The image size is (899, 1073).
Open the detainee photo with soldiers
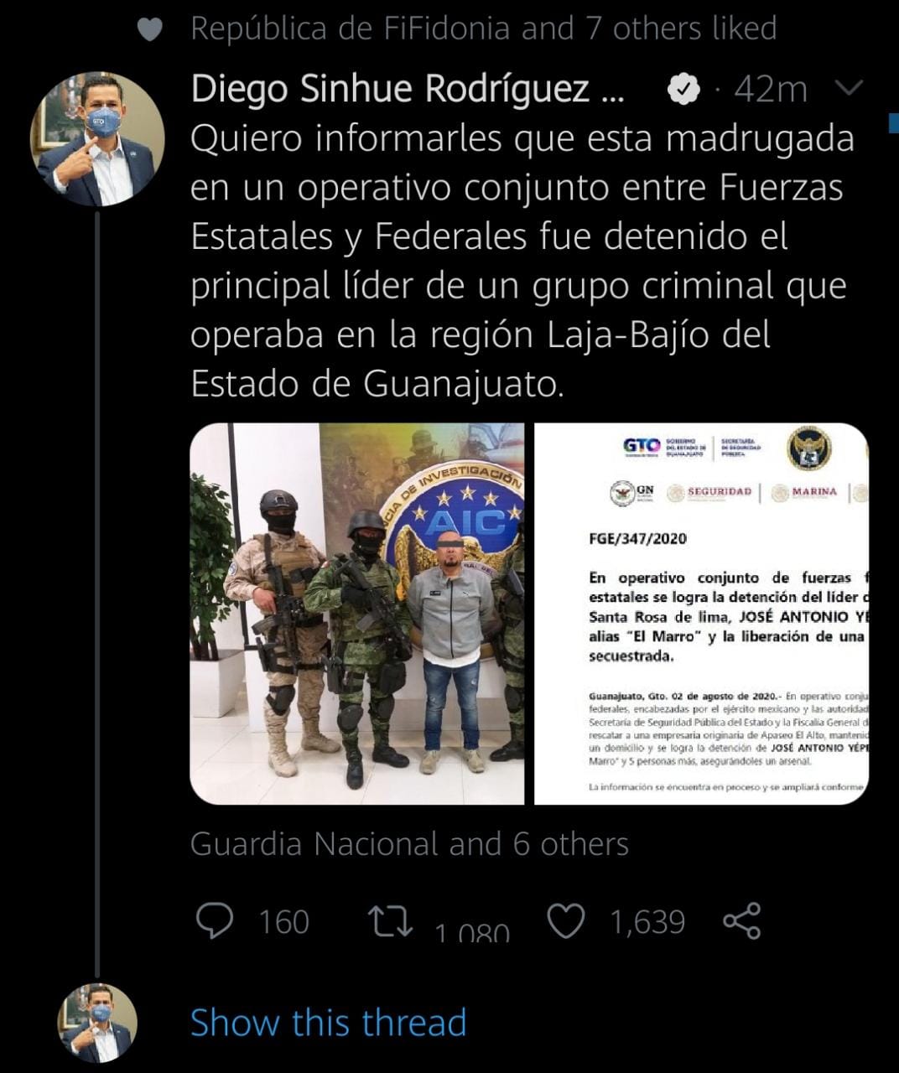[x=357, y=614]
